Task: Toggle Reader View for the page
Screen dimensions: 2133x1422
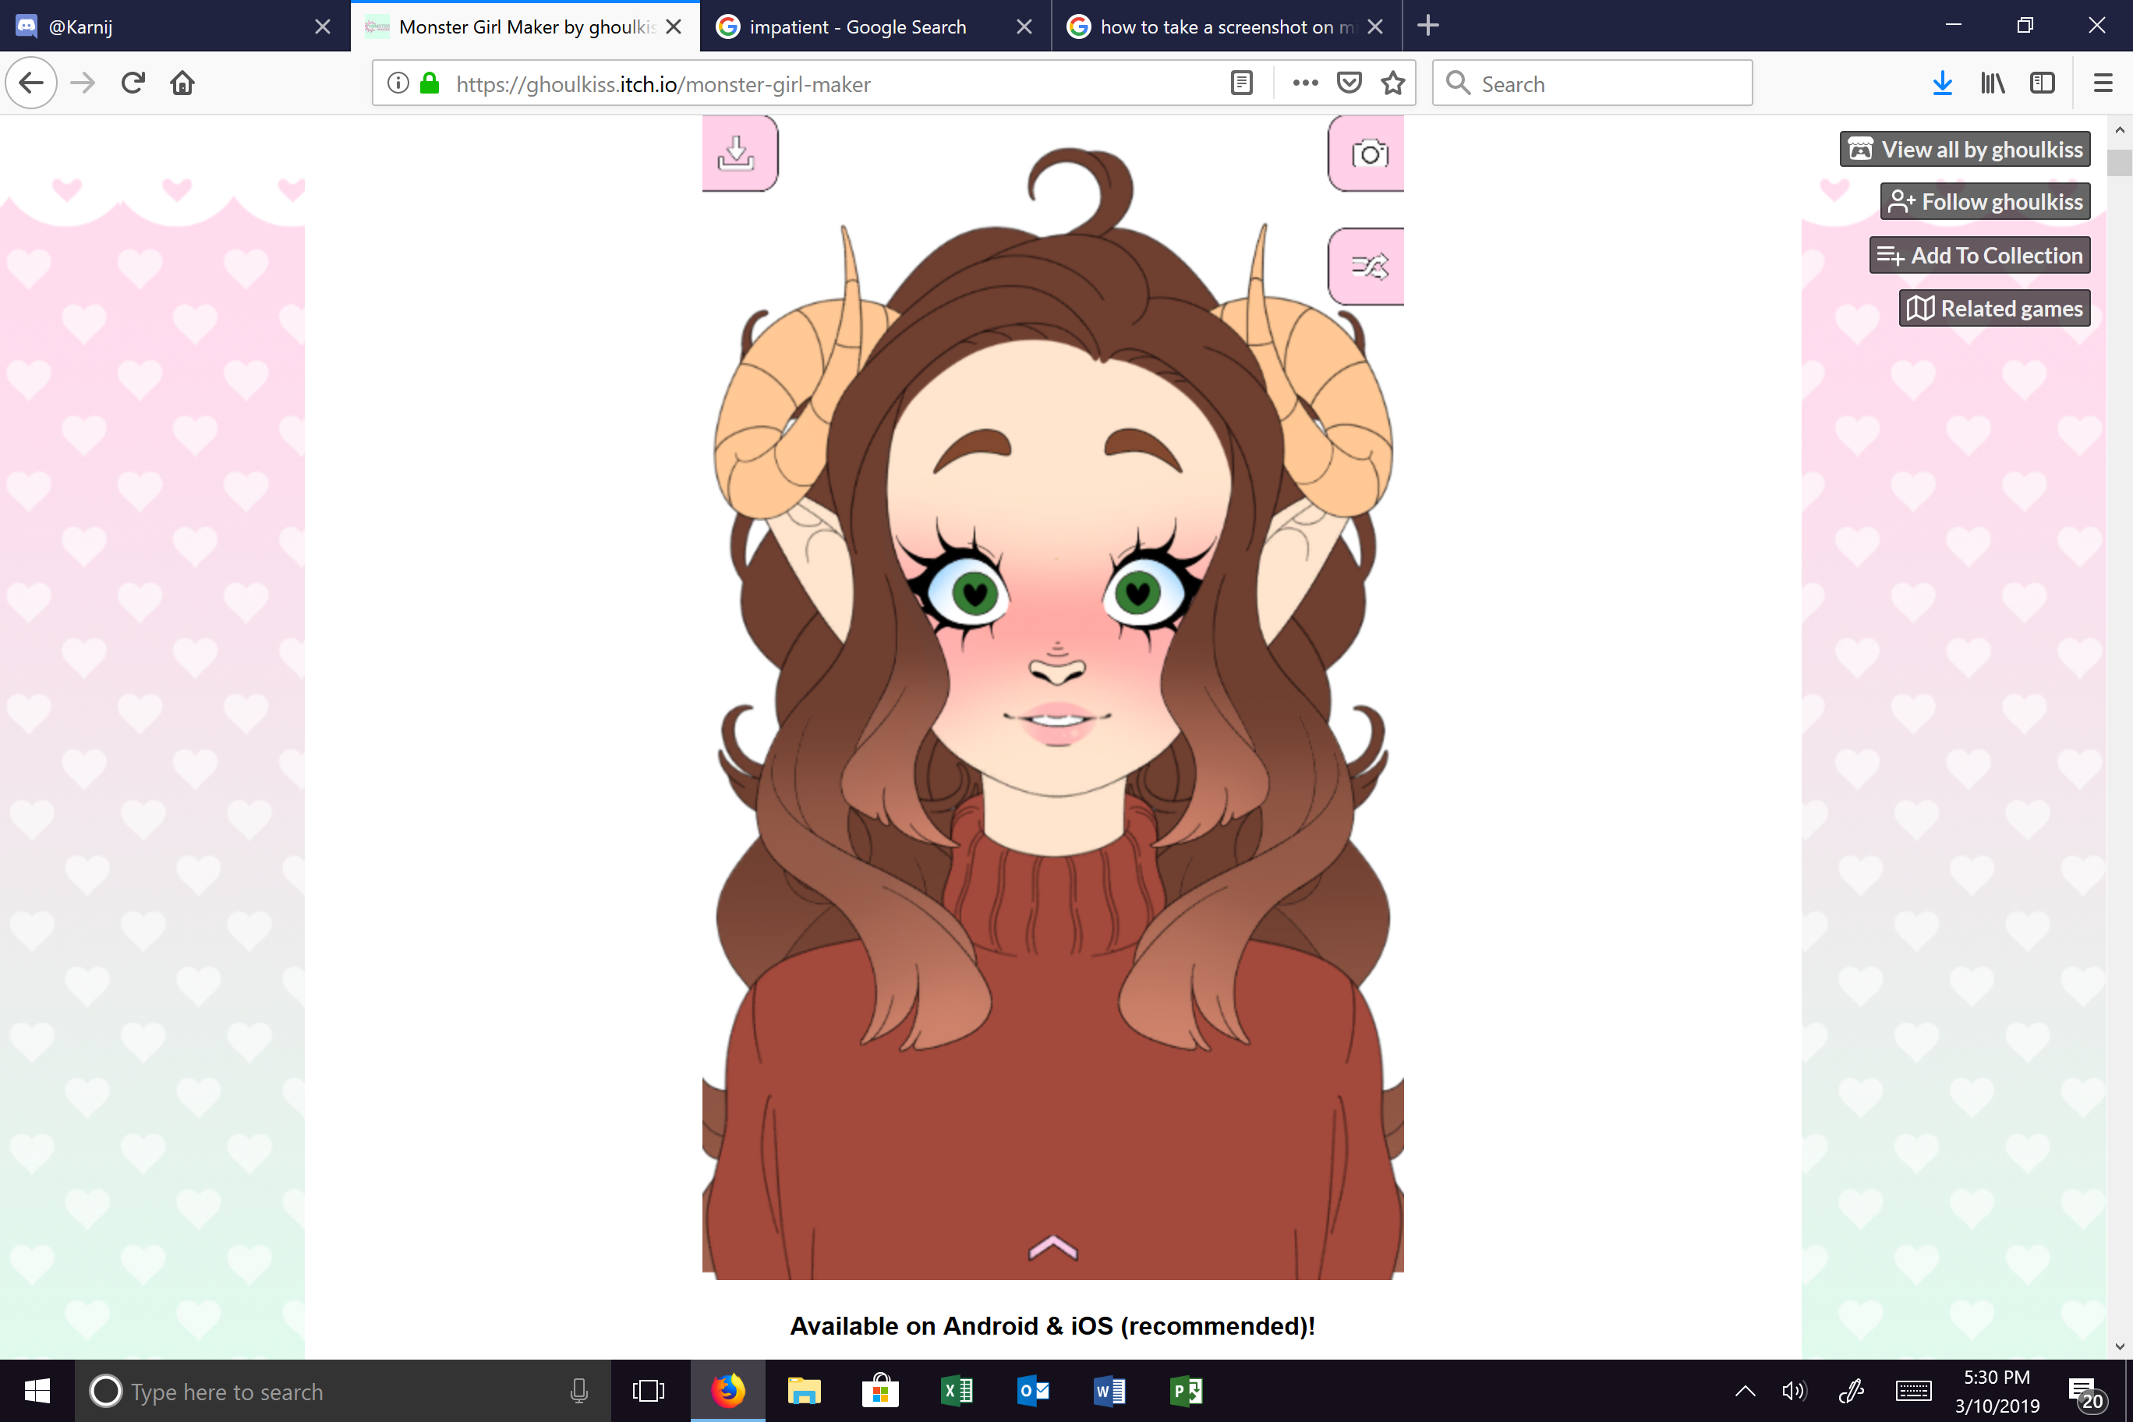Action: click(x=1240, y=83)
